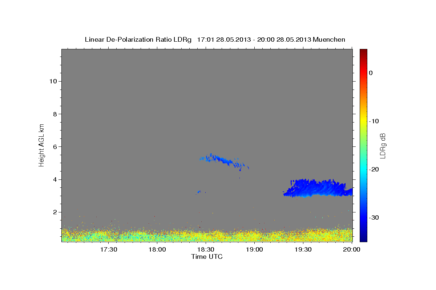The image size is (436, 290).
Task: Click the 18:30 time tick label
Action: point(206,249)
